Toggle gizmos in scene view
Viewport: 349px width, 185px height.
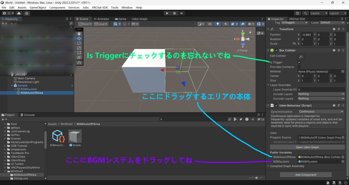pos(259,24)
